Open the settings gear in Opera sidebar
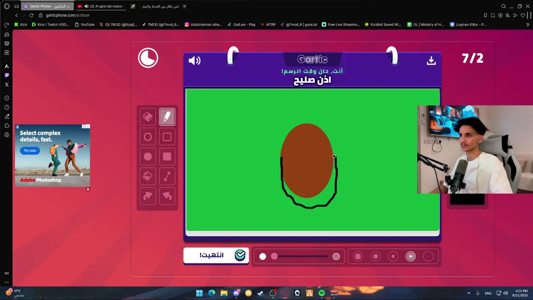The image size is (533, 300). (x=7, y=135)
